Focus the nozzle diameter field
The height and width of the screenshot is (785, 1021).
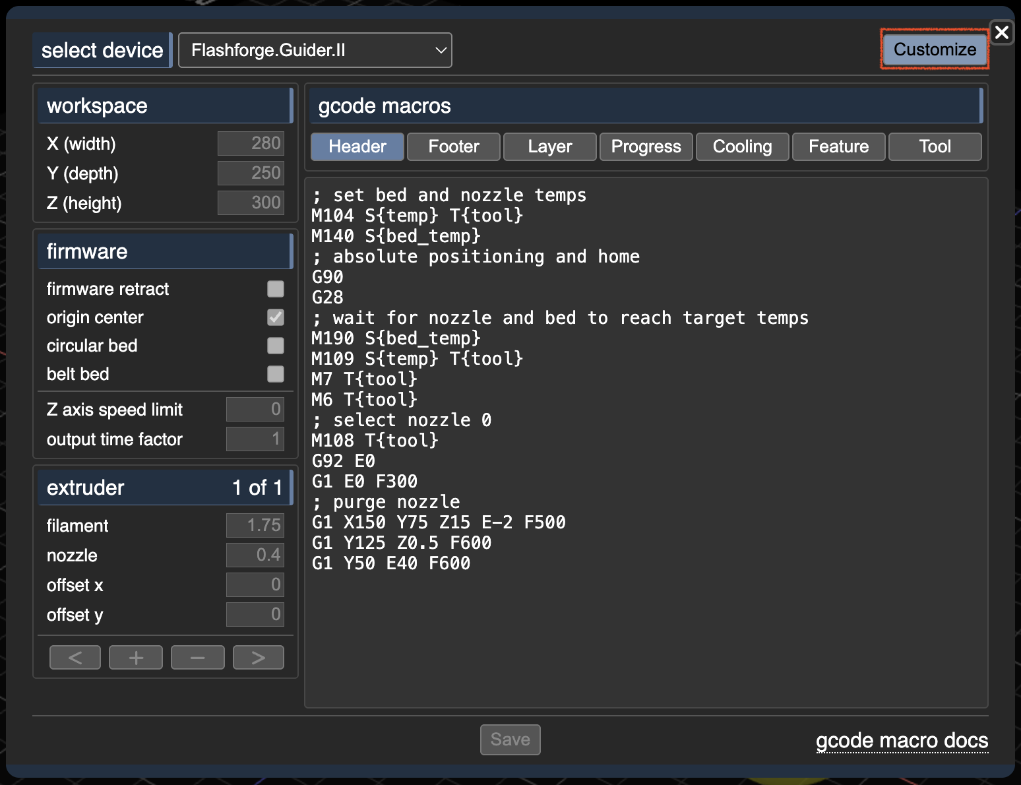(x=255, y=555)
